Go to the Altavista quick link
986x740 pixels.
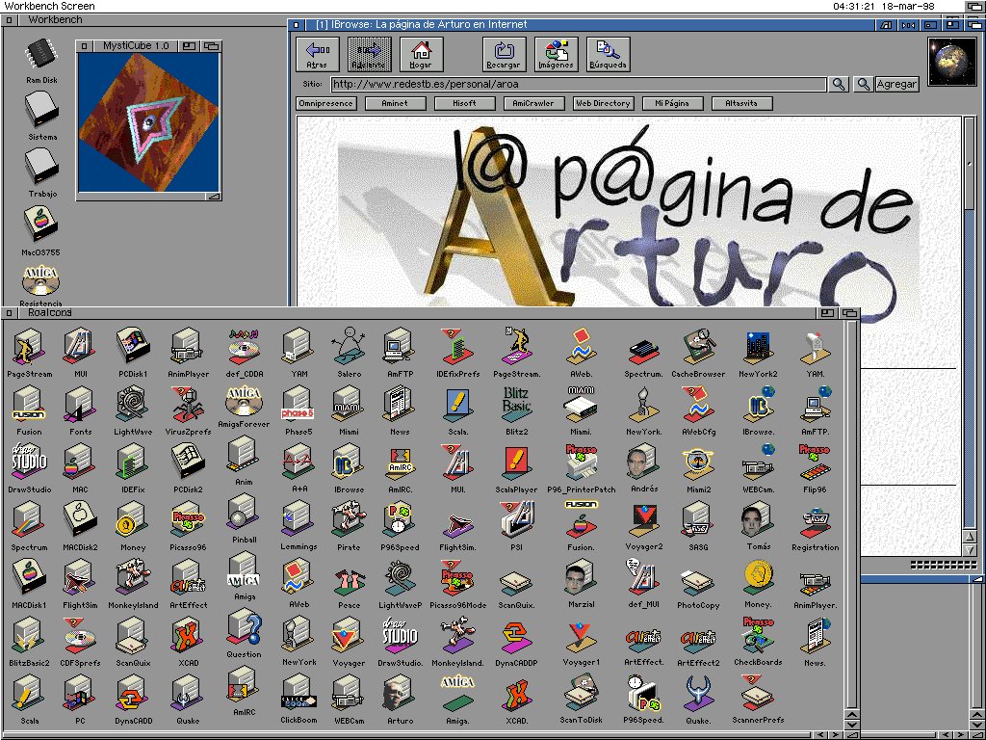pos(741,103)
